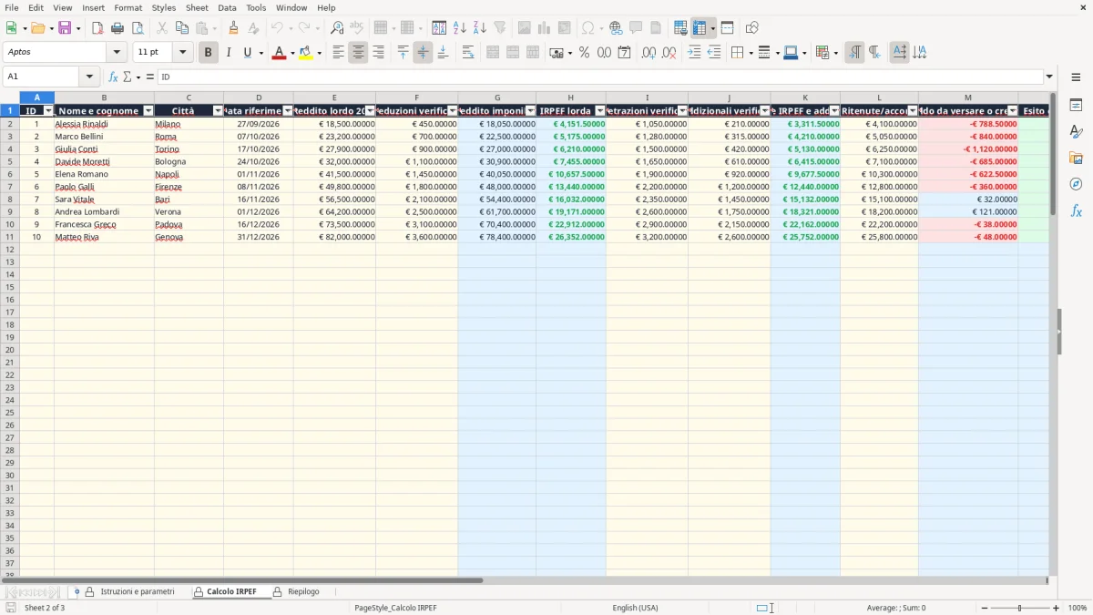Open the Data menu
Viewport: 1093px width, 615px height.
point(227,7)
